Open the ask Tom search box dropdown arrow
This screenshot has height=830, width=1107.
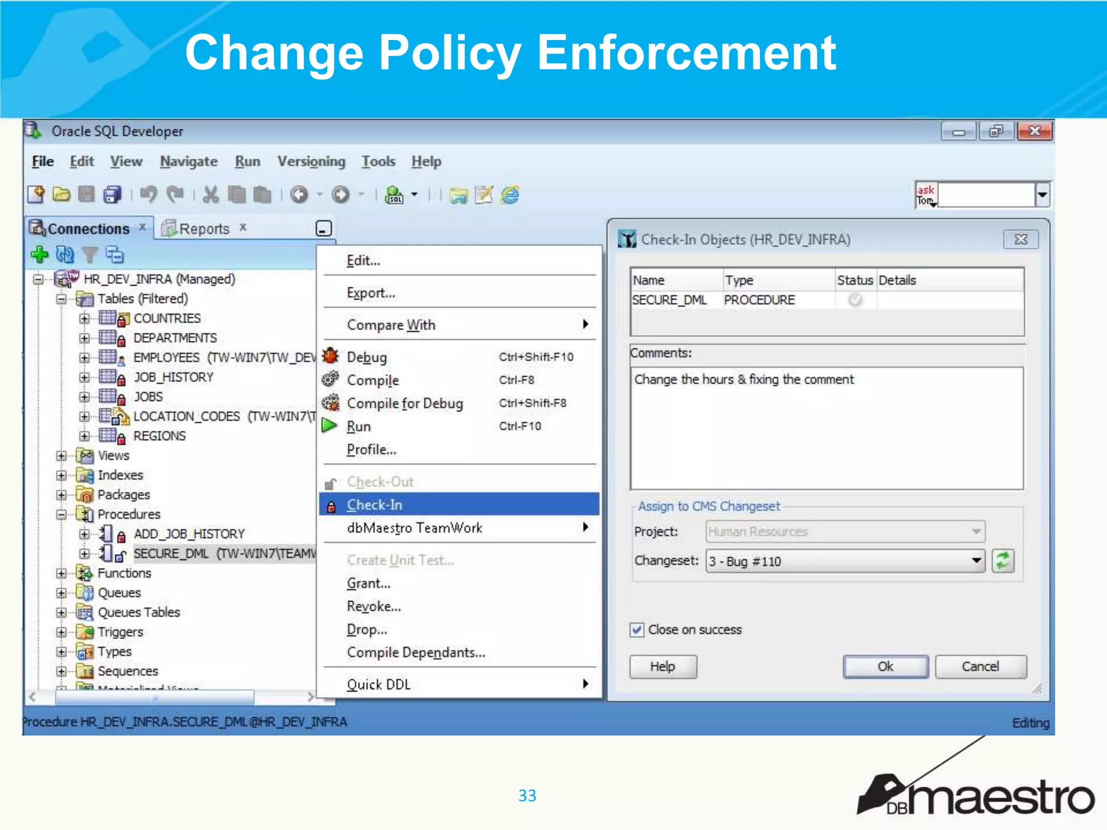[x=1043, y=195]
